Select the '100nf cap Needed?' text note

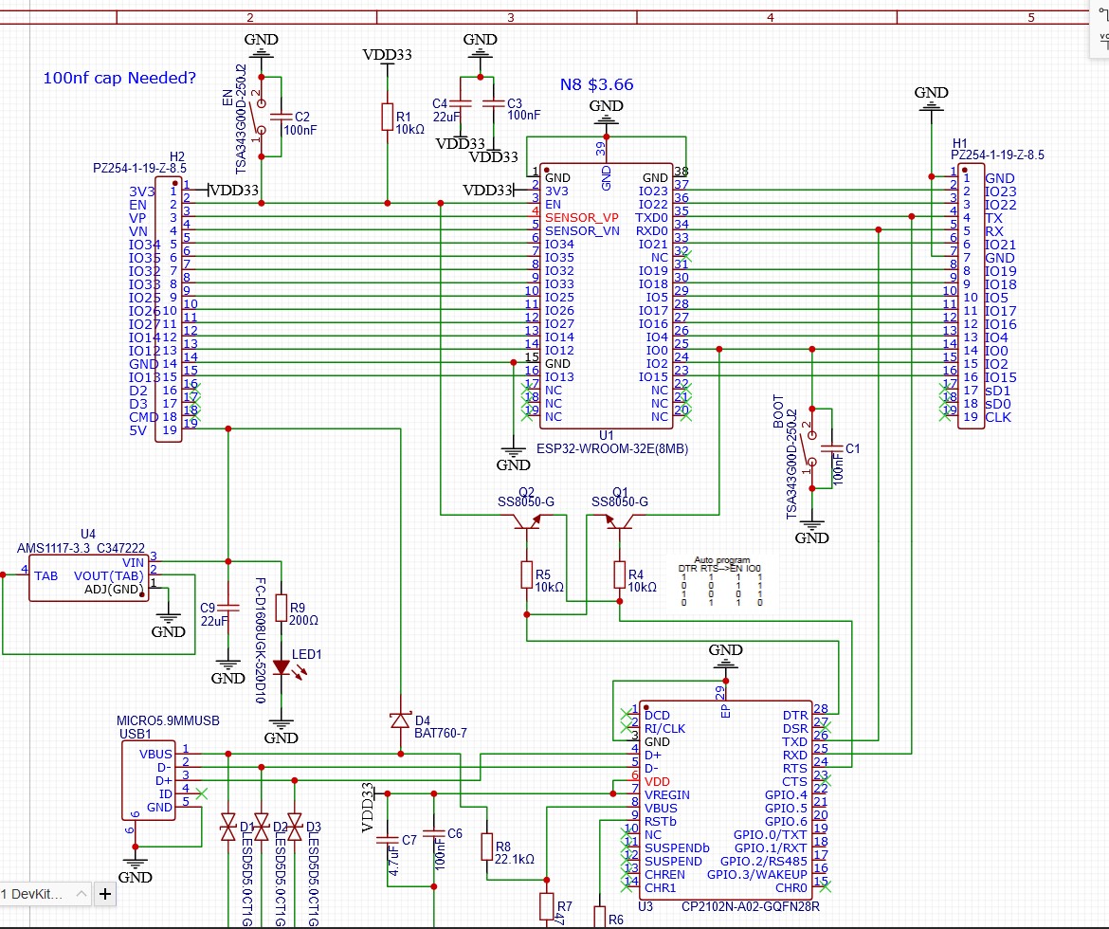[x=119, y=78]
